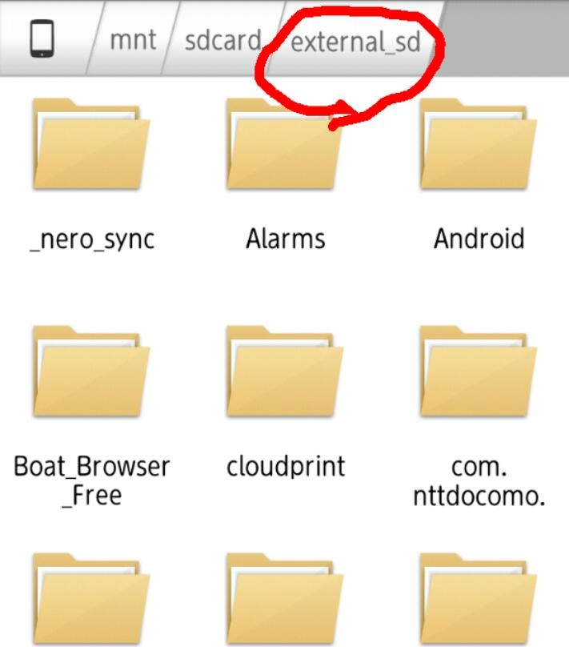Click the empty gray path bar area
Viewport: 569px width, 647px height.
pos(505,39)
